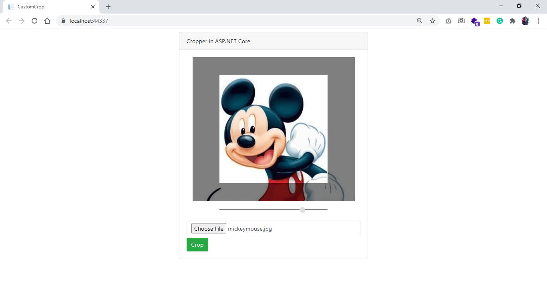547x291 pixels.
Task: Click the "Cropper in ASP.NET Core" header text
Action: (218, 41)
